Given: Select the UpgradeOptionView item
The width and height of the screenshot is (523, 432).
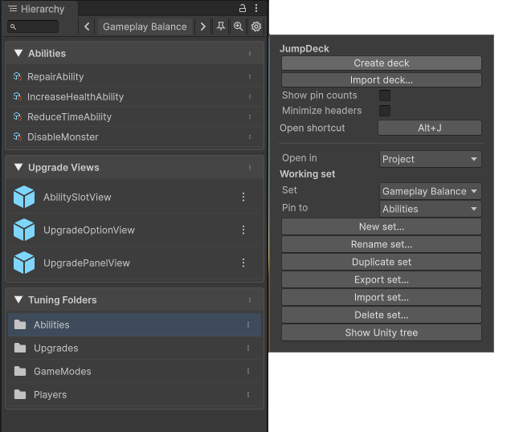Looking at the screenshot, I should pos(135,230).
